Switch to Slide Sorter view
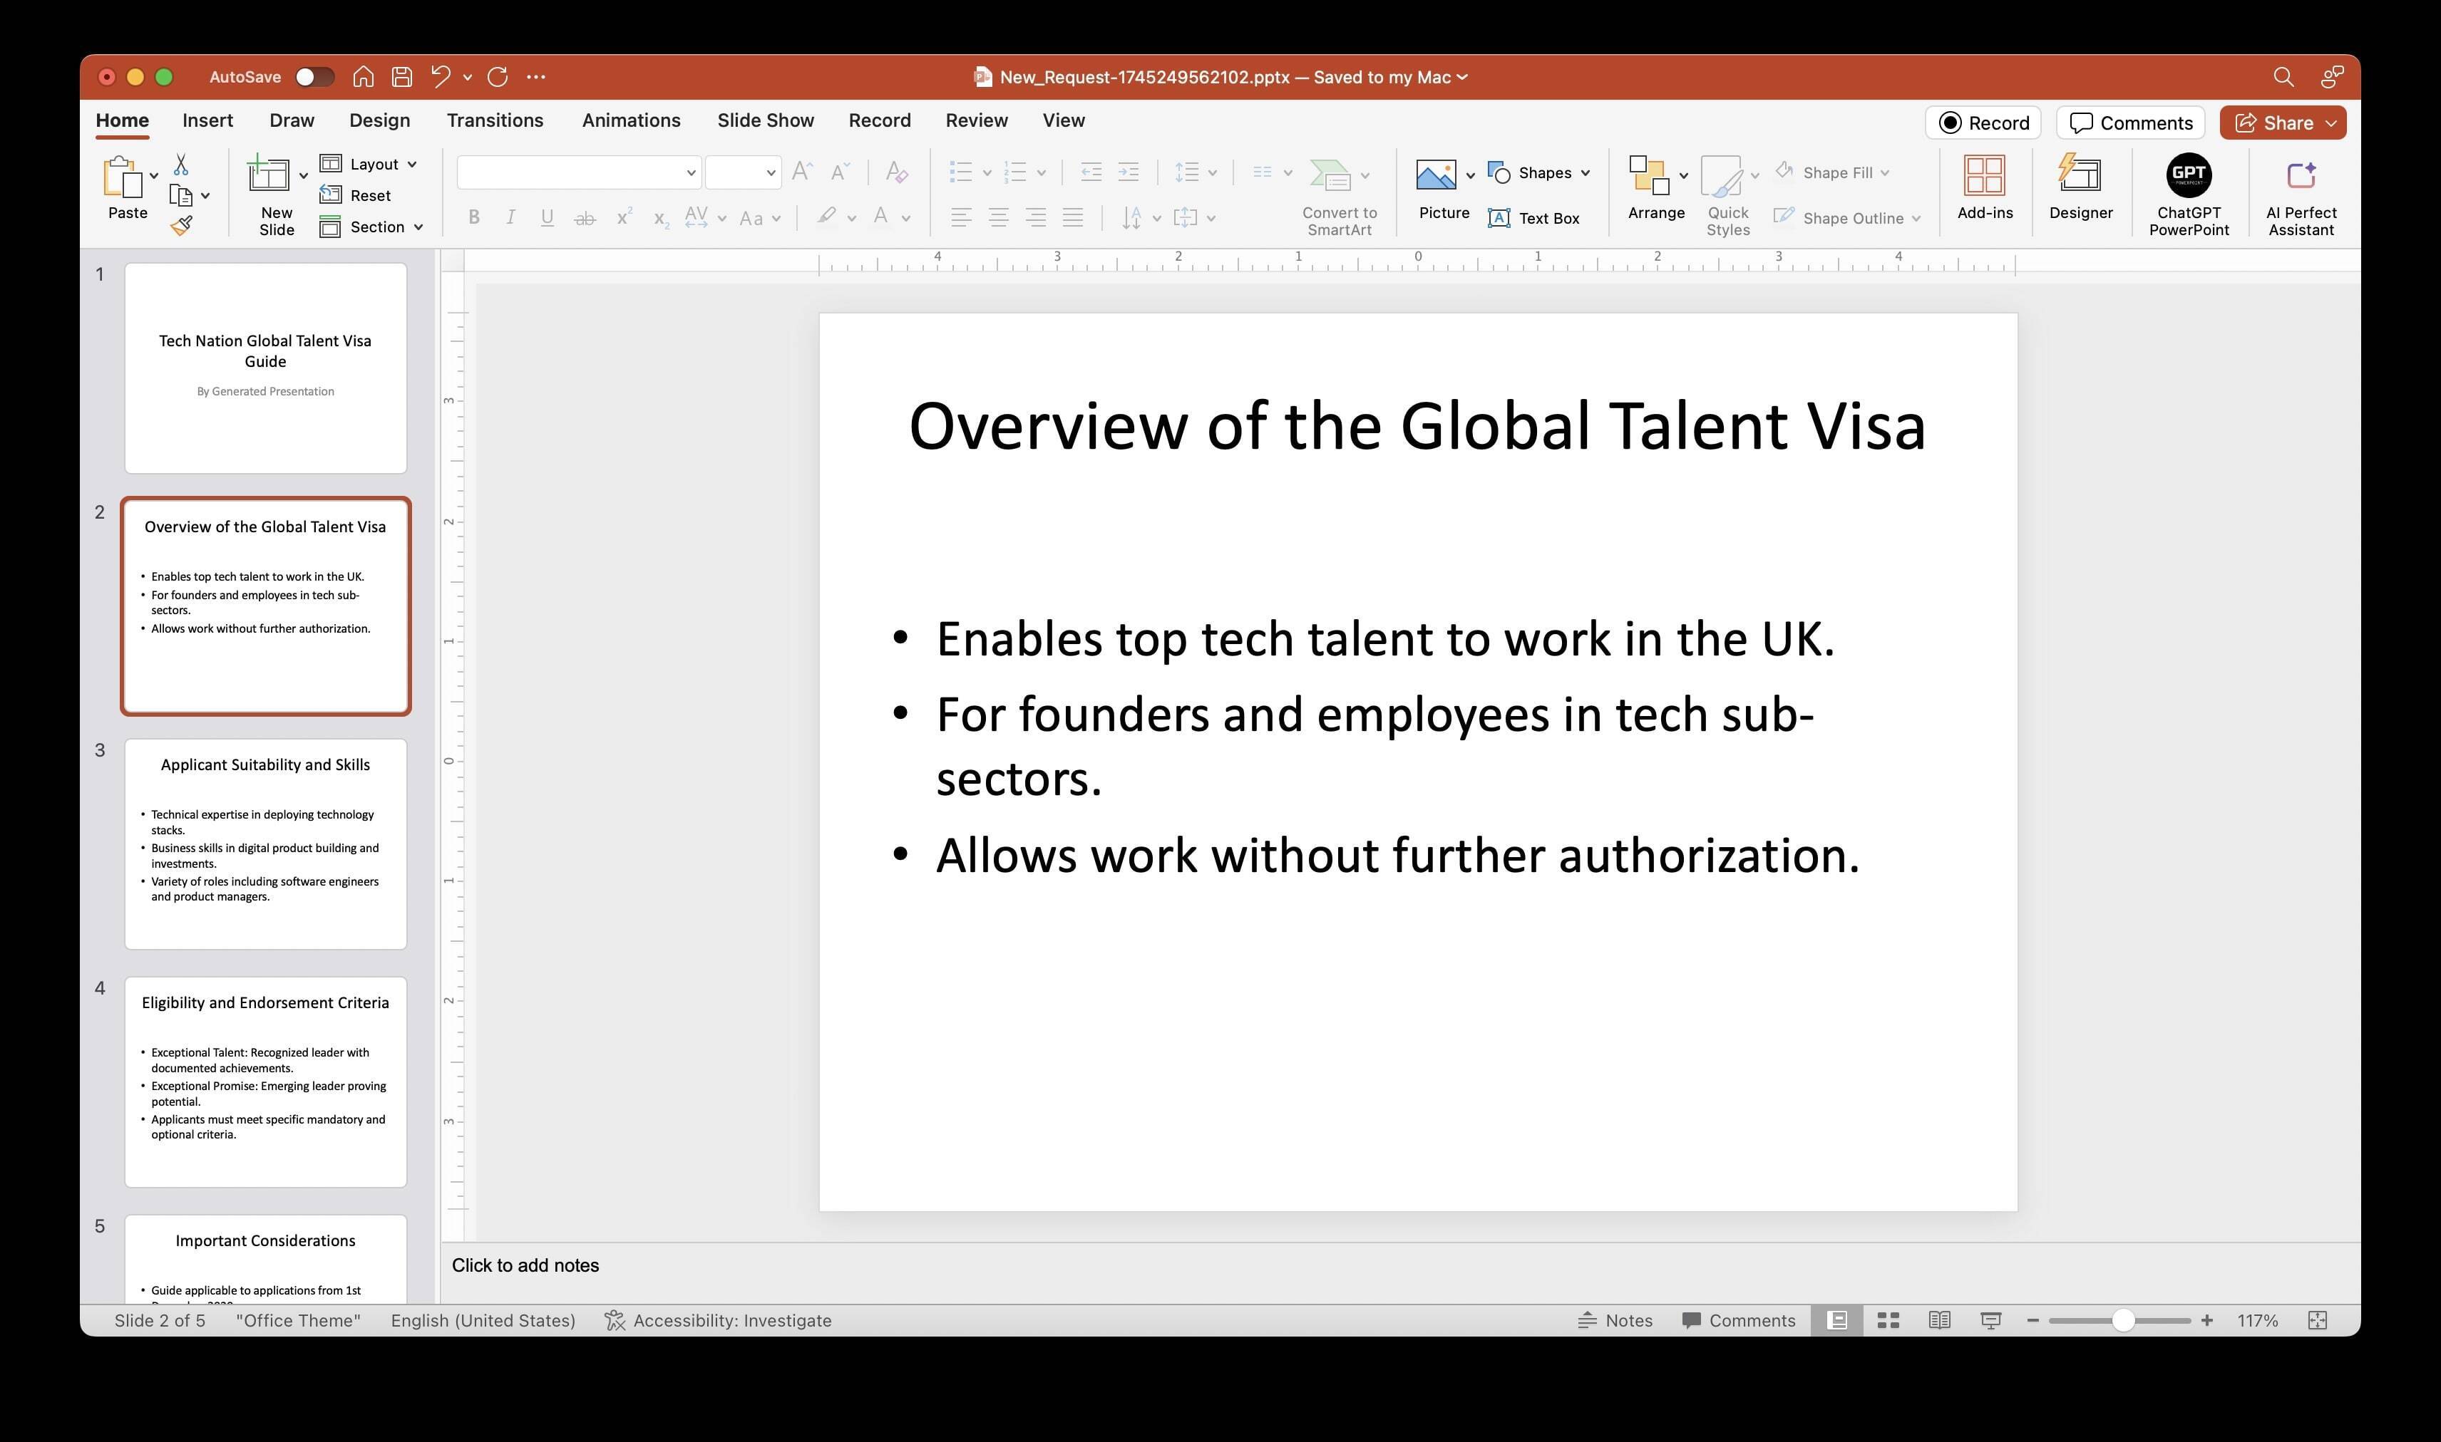The width and height of the screenshot is (2441, 1442). point(1888,1319)
